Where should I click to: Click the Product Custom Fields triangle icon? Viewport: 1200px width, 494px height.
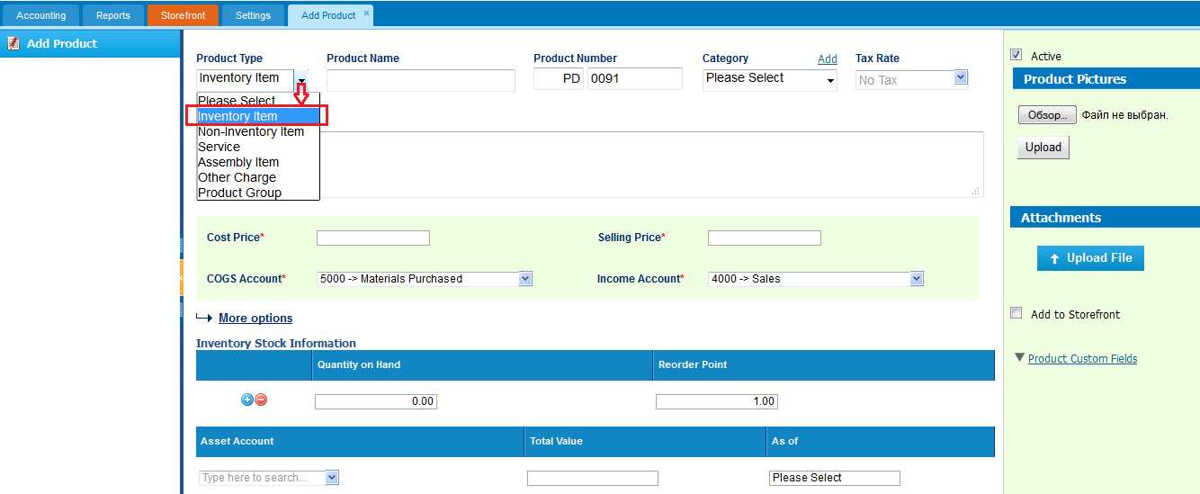(1019, 357)
